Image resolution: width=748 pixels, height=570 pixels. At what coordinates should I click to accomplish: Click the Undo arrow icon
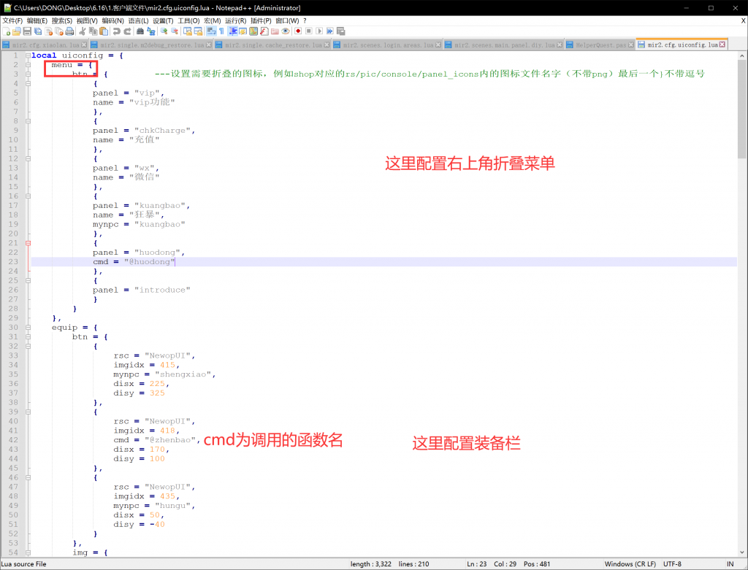click(x=117, y=31)
